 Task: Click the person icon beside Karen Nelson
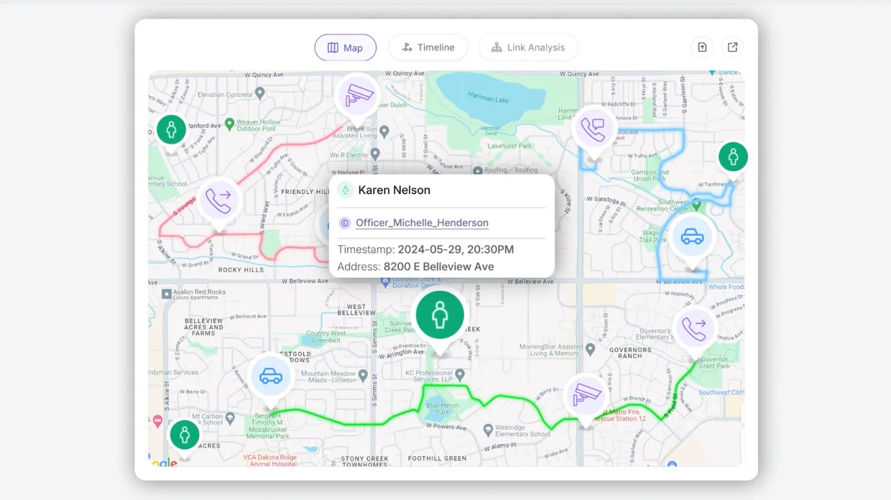[345, 190]
